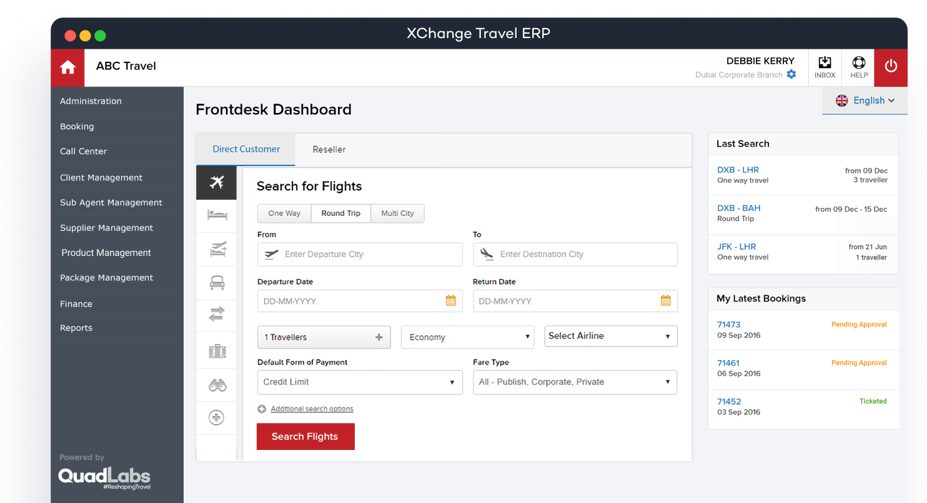Open Package Management menu
This screenshot has width=927, height=503.
click(x=117, y=278)
